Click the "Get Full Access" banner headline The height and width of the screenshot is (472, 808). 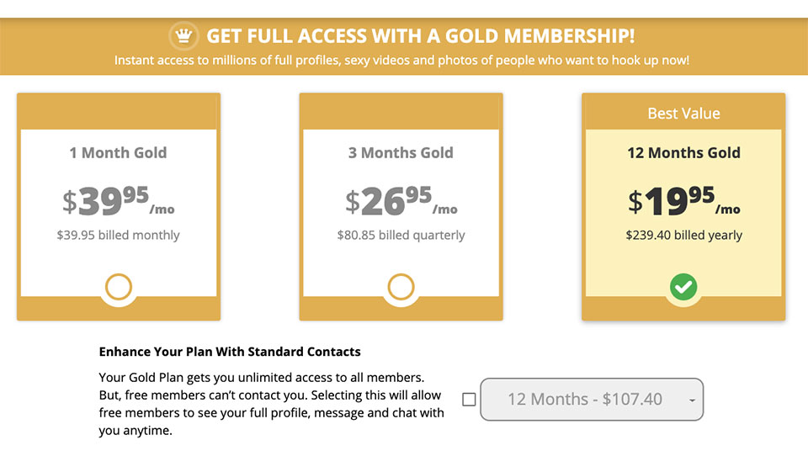click(x=420, y=36)
